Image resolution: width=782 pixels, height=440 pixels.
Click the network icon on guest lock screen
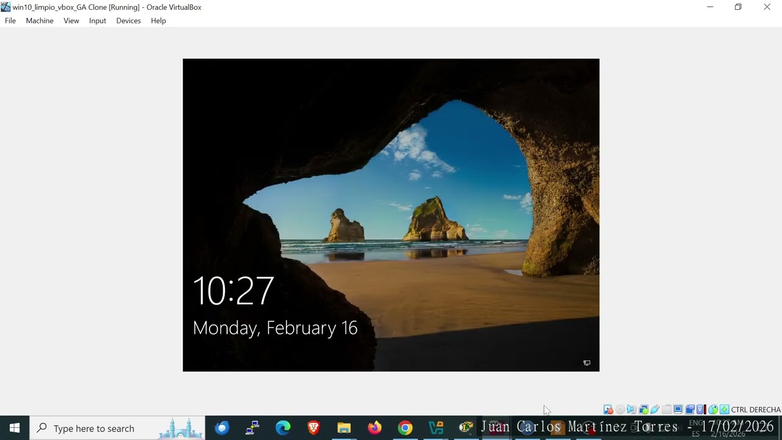[586, 363]
